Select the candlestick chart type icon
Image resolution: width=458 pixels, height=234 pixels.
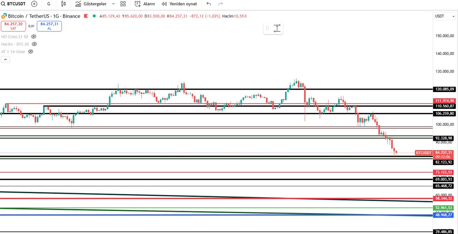[x=63, y=4]
